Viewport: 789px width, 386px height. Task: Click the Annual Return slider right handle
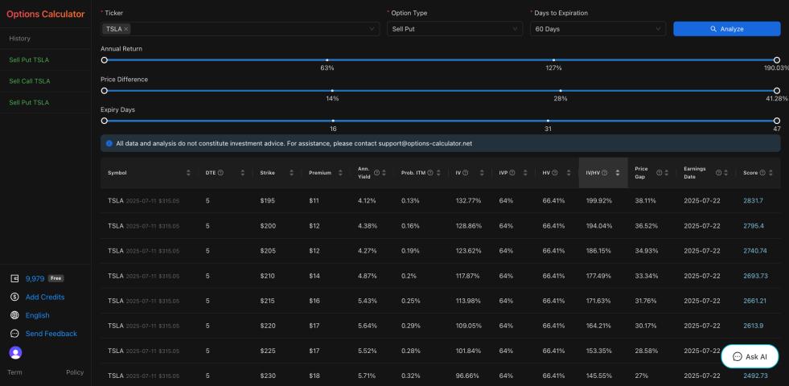point(776,60)
